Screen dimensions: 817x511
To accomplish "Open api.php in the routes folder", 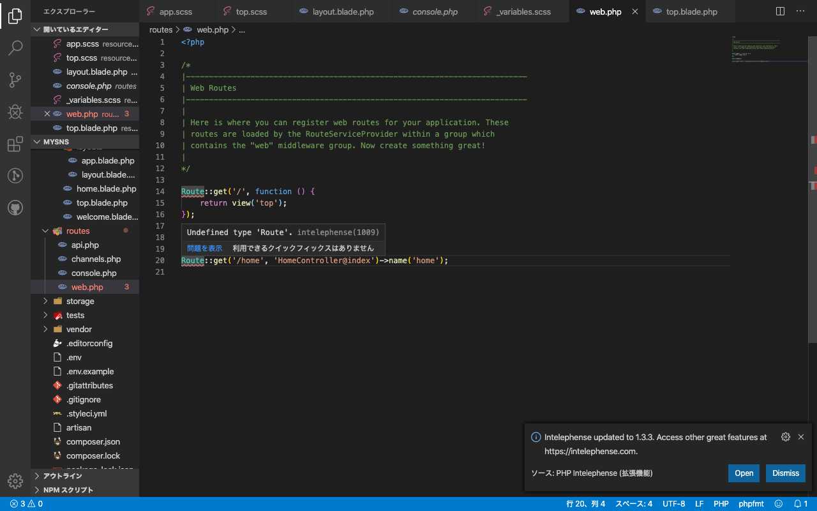I will (85, 245).
